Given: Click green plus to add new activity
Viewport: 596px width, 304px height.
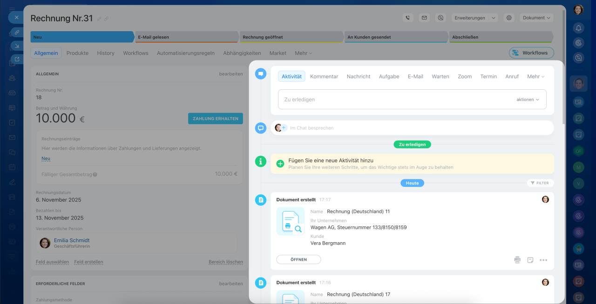Looking at the screenshot, I should tap(280, 164).
